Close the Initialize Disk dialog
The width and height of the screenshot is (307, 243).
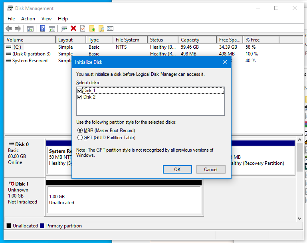[x=225, y=62]
